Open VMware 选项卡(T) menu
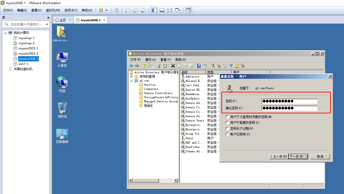 coord(71,10)
